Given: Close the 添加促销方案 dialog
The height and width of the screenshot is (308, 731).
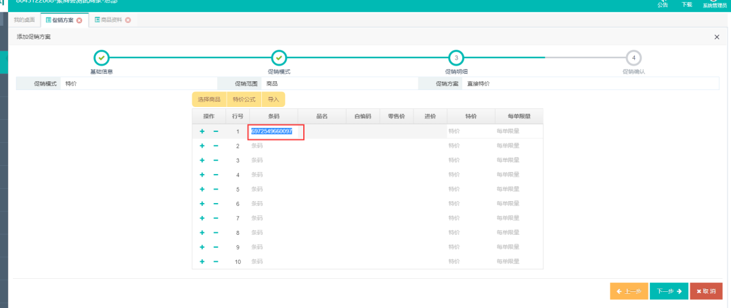Looking at the screenshot, I should pyautogui.click(x=717, y=37).
